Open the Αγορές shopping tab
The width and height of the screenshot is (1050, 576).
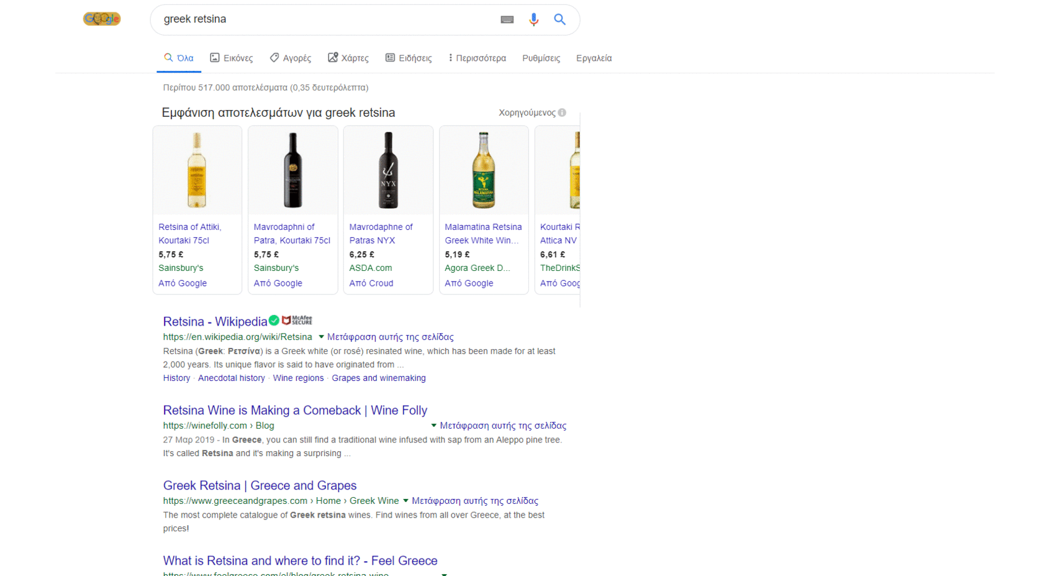291,58
